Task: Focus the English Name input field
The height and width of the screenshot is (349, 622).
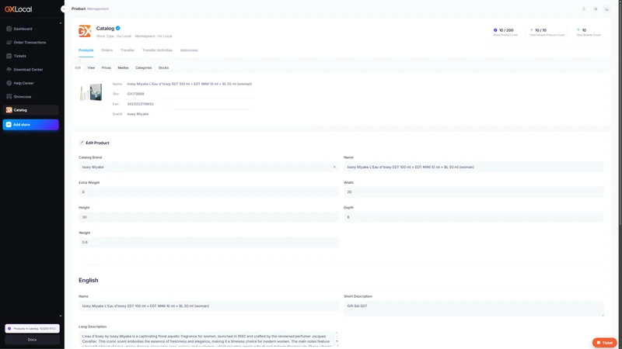Action: pyautogui.click(x=208, y=306)
